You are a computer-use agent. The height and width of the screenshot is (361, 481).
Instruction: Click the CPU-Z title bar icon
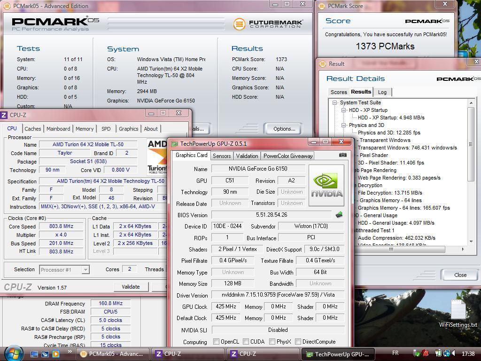click(x=4, y=115)
